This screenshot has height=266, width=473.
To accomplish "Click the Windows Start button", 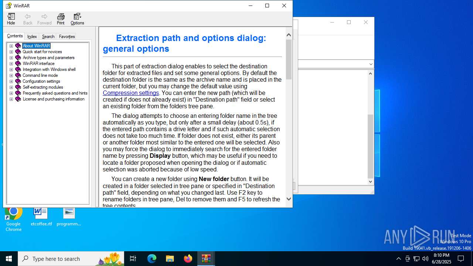I will coord(9,259).
